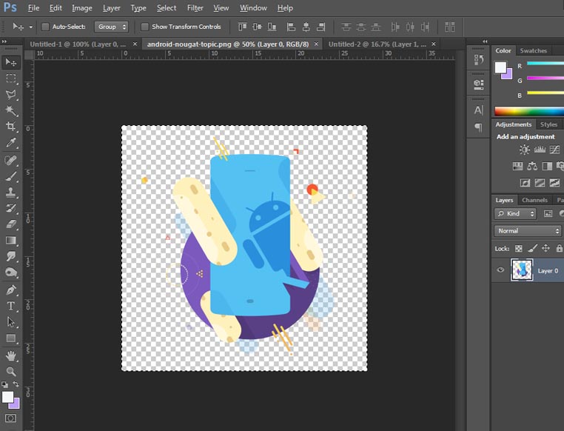The width and height of the screenshot is (564, 431).
Task: Select the Sponge tool
Action: click(x=11, y=273)
